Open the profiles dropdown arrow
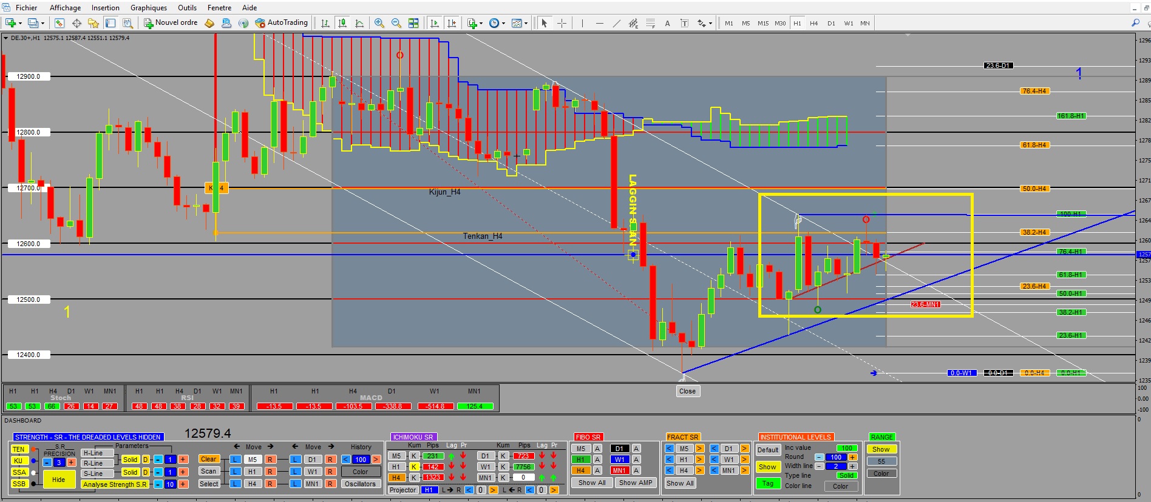Image resolution: width=1151 pixels, height=502 pixels. (x=42, y=23)
